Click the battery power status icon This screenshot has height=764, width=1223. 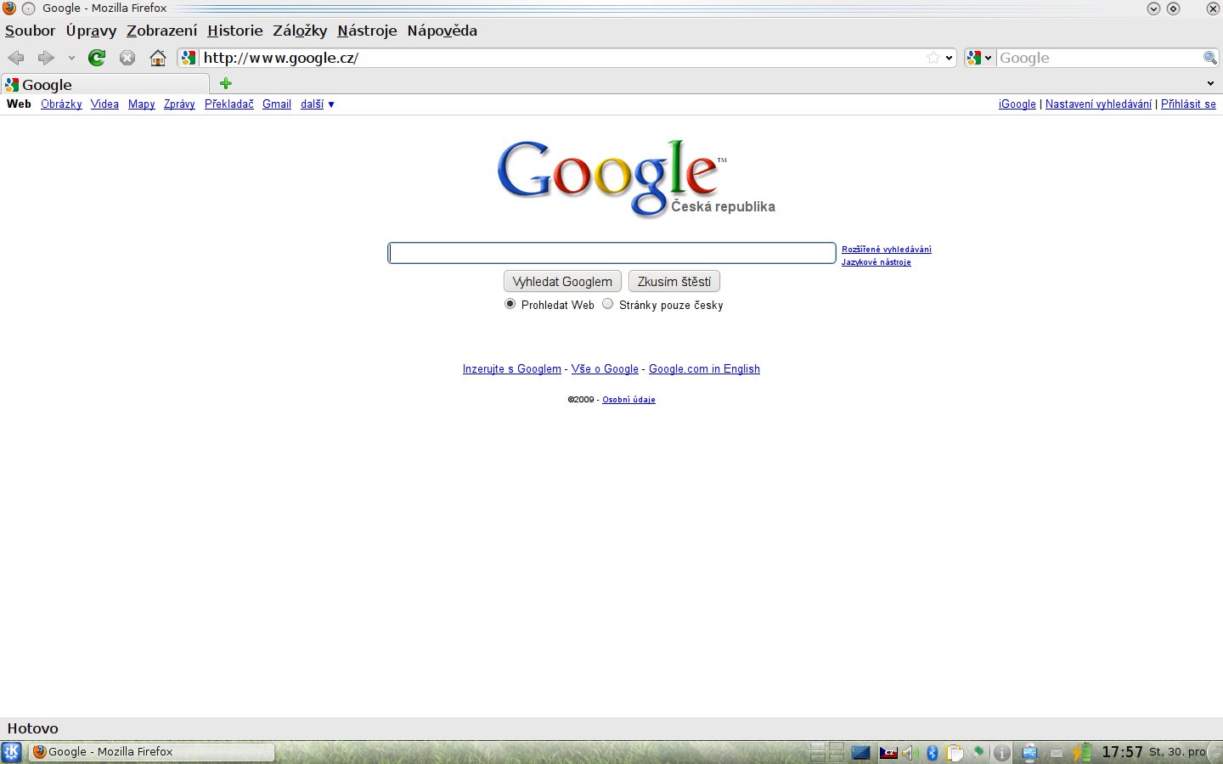1081,752
